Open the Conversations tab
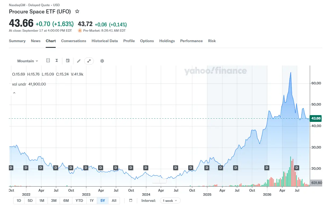This screenshot has height=215, width=327. [74, 41]
